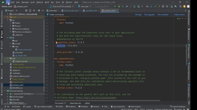Screen dimensions: 197x110
Task: Open App Inspection tool window
Action: click(x=118, y=107)
